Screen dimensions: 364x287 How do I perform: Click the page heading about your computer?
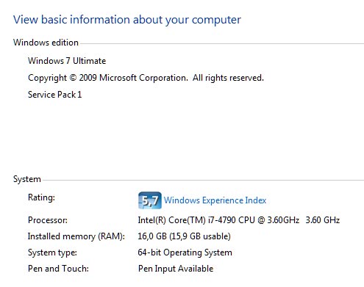127,20
